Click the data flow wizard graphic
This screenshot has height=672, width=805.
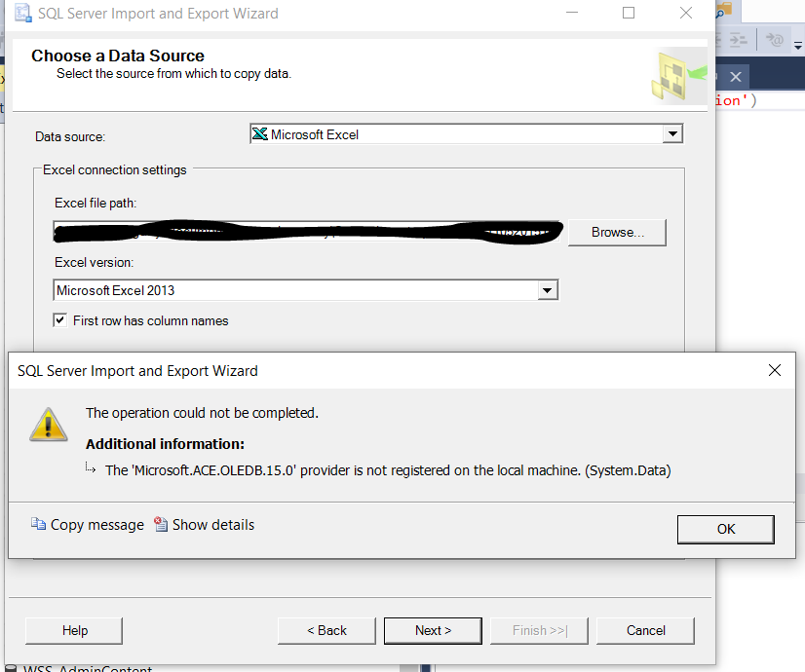coord(677,77)
